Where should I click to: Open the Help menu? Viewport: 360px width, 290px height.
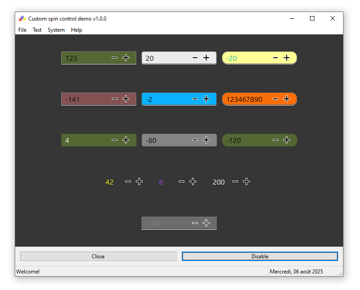point(76,30)
